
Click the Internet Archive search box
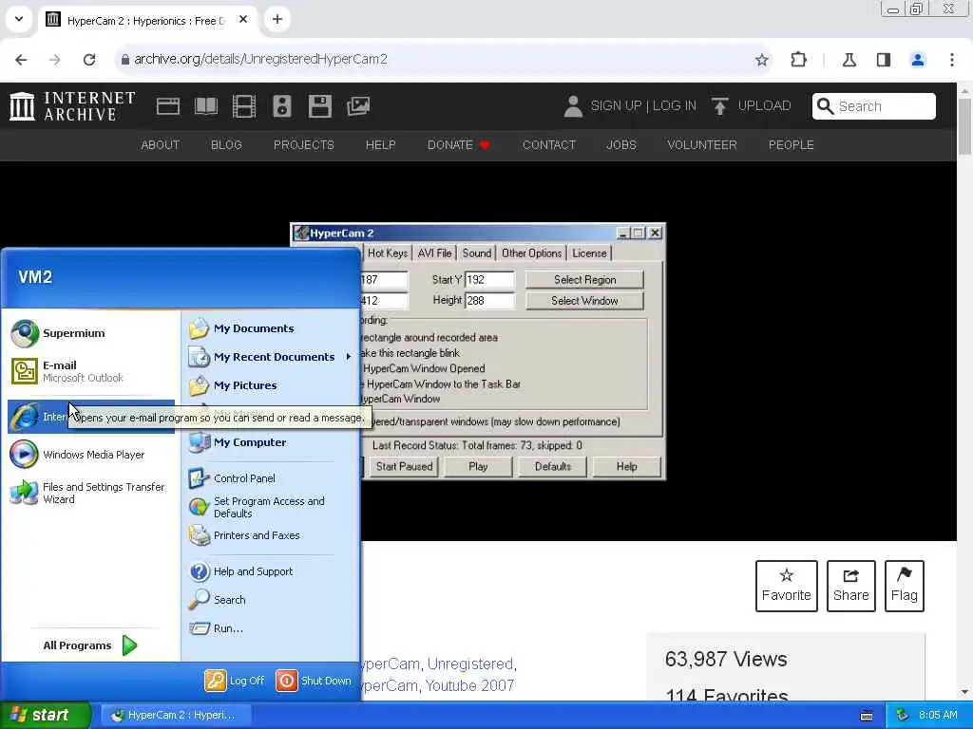[874, 106]
